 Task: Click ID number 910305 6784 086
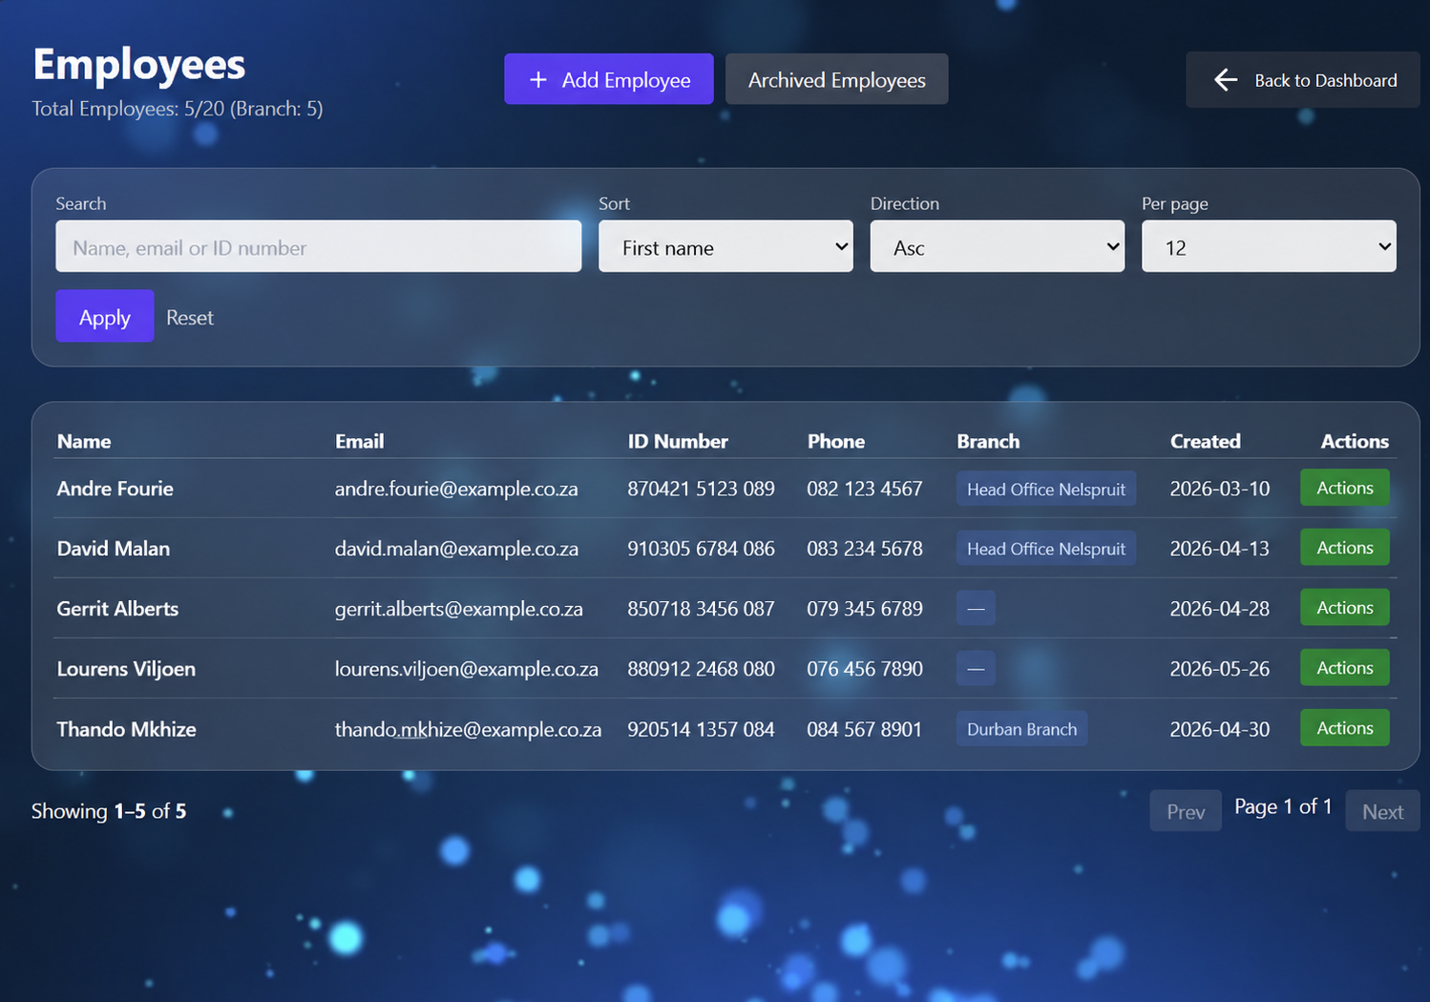tap(701, 549)
